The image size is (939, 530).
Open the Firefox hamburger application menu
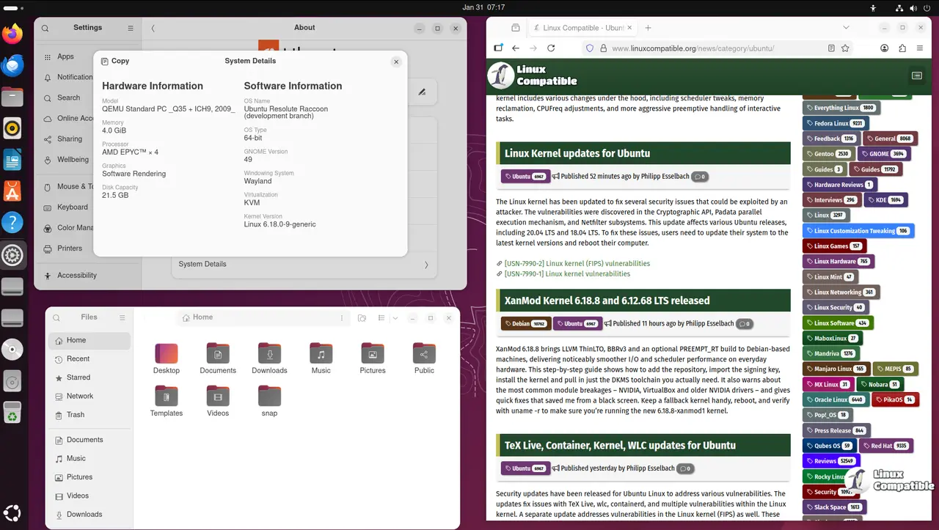[x=921, y=48]
